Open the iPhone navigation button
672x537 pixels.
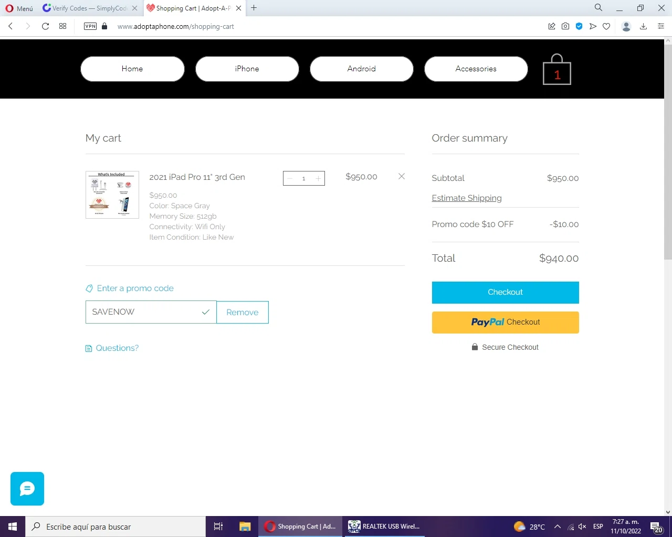[247, 69]
